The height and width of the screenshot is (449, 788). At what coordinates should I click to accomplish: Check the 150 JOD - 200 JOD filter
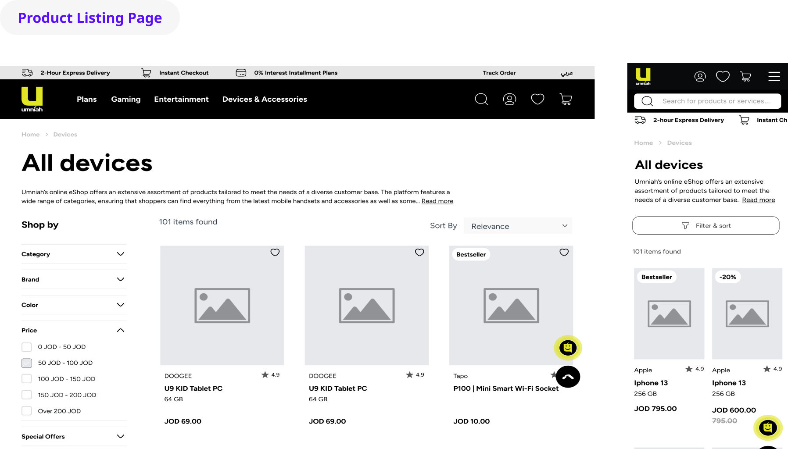(27, 395)
